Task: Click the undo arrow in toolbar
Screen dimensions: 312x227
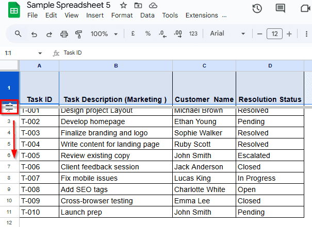Action: pos(34,34)
